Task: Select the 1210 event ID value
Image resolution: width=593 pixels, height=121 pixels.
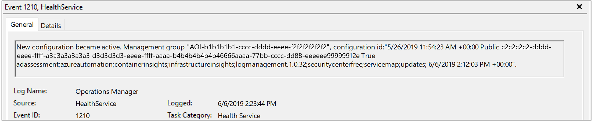Action: click(x=83, y=116)
